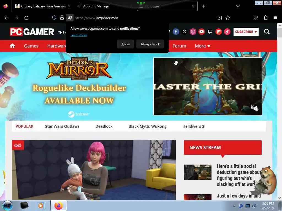Open the Firefox View icon
This screenshot has height=211, width=282.
[x=6, y=6]
